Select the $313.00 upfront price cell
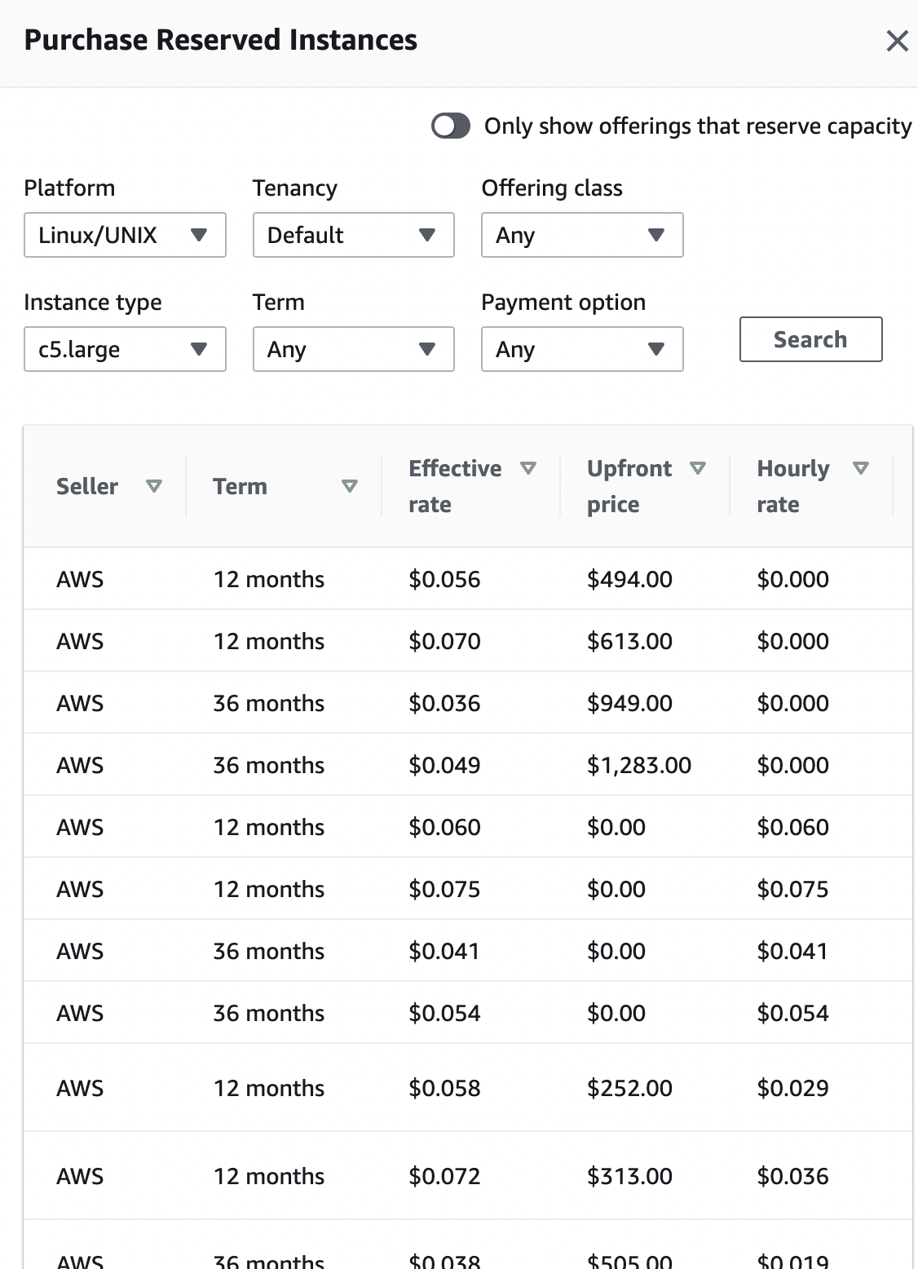 [629, 1176]
